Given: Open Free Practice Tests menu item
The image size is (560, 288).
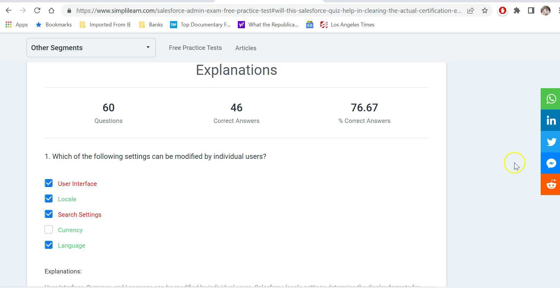Looking at the screenshot, I should coord(195,48).
